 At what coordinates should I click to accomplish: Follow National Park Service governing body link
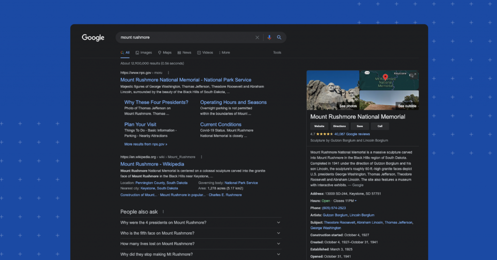pyautogui.click(x=241, y=183)
